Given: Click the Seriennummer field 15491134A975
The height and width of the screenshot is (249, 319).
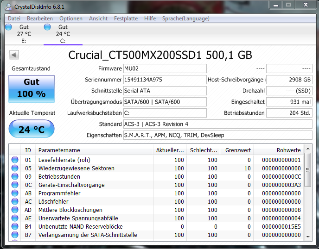Looking at the screenshot, I should click(165, 80).
